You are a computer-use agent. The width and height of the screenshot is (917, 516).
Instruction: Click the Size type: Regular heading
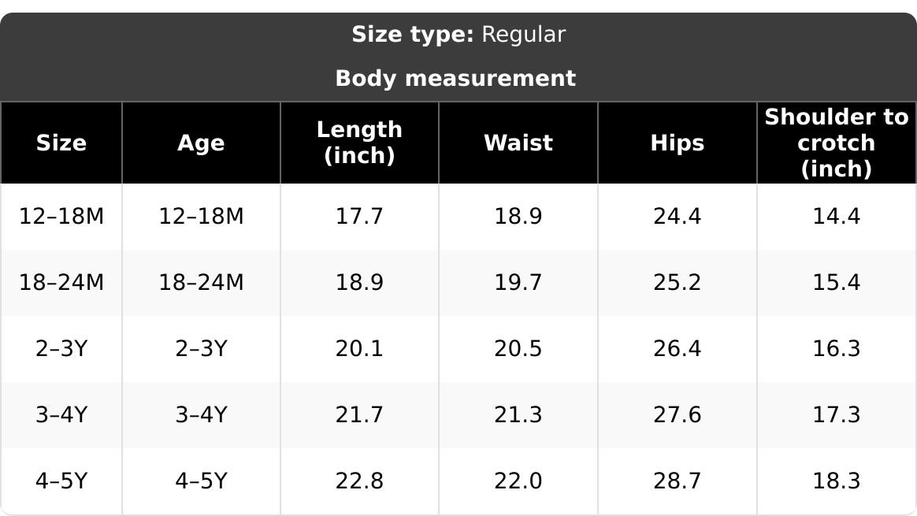tap(458, 35)
